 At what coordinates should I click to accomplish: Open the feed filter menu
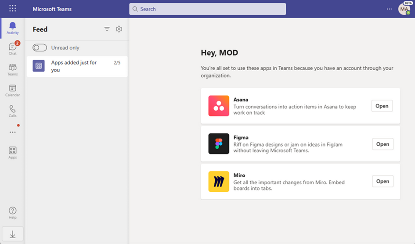107,29
